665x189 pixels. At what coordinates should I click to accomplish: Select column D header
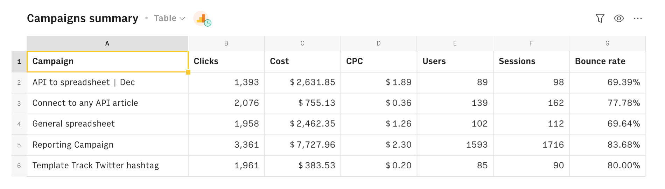click(378, 43)
